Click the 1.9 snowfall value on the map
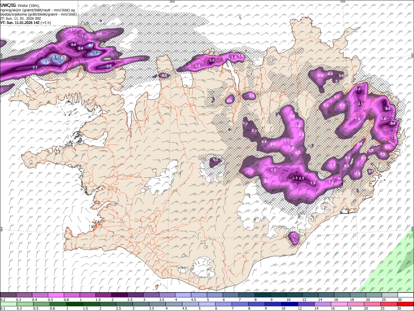 [313, 183]
